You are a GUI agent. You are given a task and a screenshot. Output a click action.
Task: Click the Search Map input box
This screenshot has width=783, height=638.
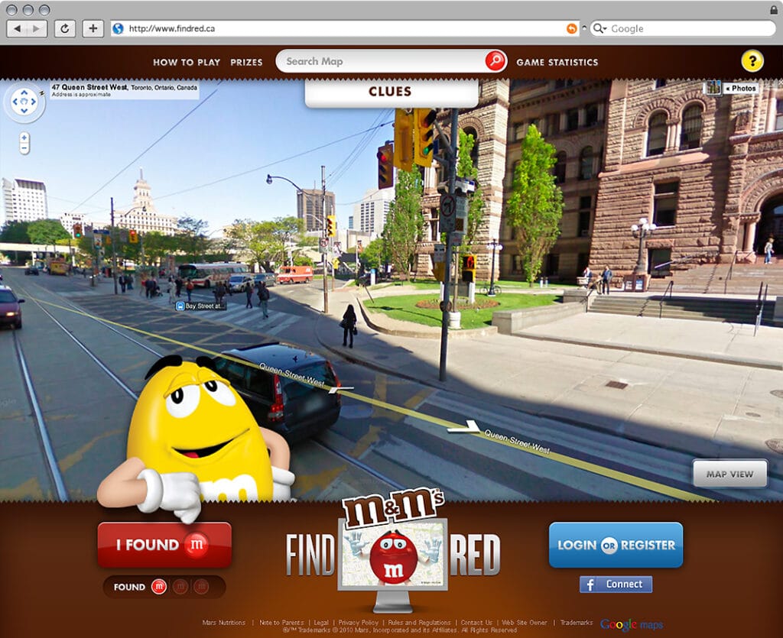coord(382,61)
